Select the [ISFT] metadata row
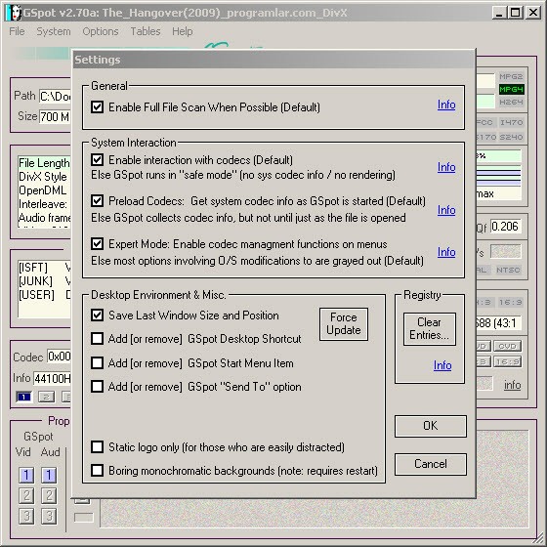 click(x=44, y=268)
